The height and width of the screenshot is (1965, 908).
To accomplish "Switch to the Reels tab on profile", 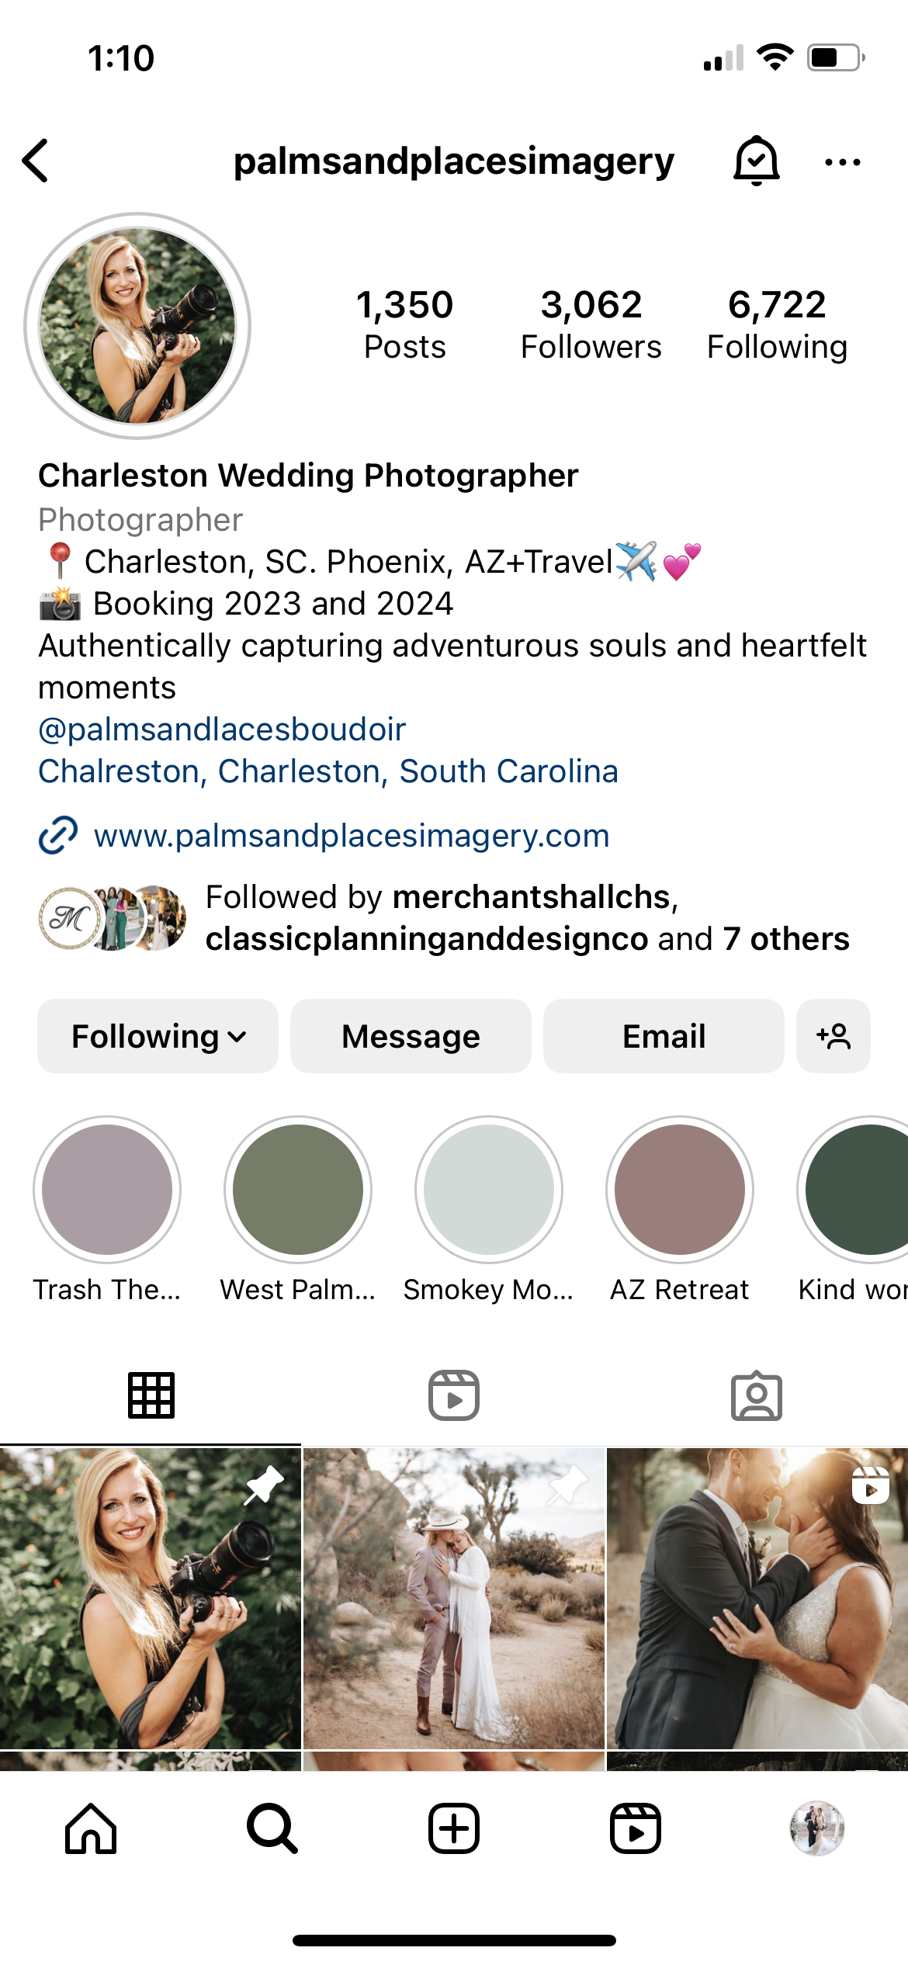I will (x=454, y=1395).
